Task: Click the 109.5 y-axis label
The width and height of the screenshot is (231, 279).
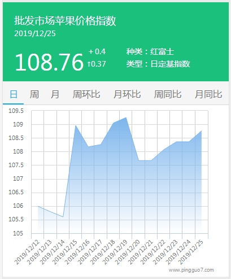Action: click(16, 111)
